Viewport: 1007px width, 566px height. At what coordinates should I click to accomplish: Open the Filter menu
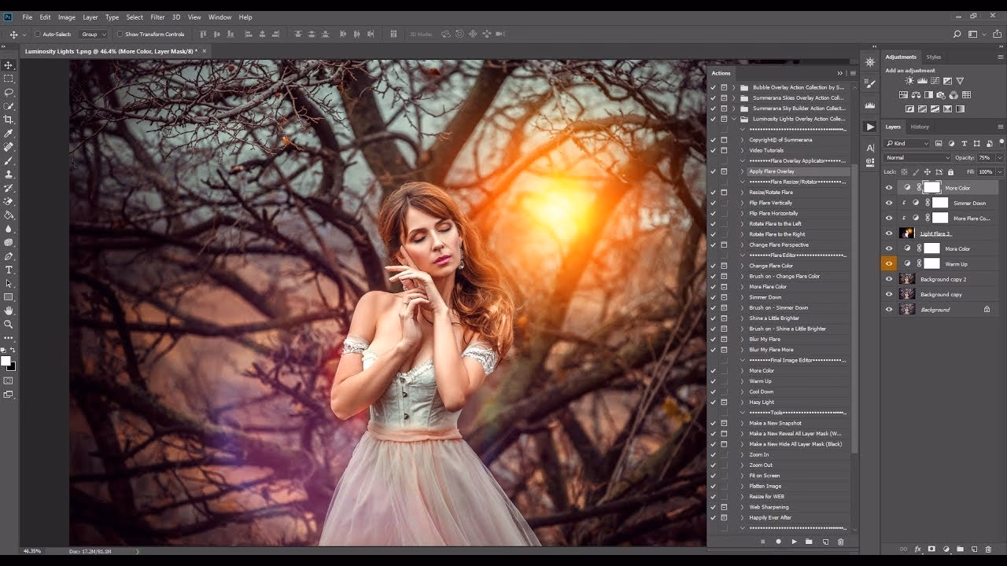157,17
